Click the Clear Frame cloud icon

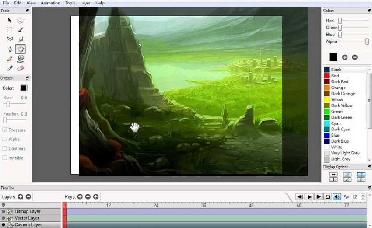click(x=21, y=21)
